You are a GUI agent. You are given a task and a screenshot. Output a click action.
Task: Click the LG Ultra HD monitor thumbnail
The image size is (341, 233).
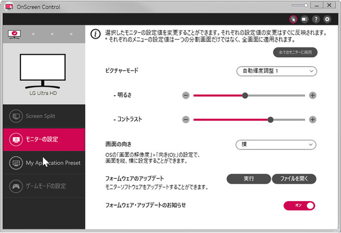43,71
